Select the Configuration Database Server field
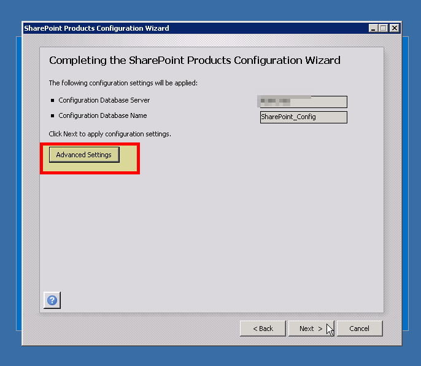 (303, 101)
